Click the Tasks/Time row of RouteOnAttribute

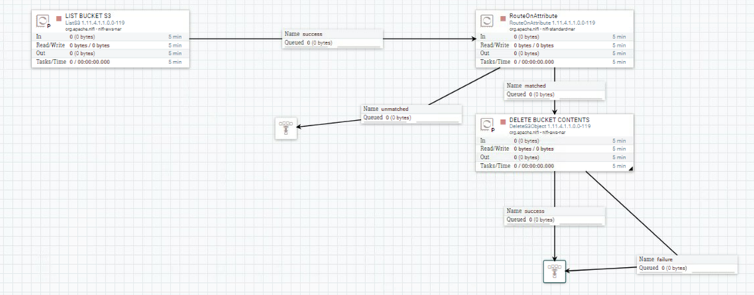pos(555,62)
